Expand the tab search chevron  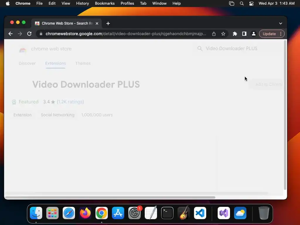pos(280,23)
